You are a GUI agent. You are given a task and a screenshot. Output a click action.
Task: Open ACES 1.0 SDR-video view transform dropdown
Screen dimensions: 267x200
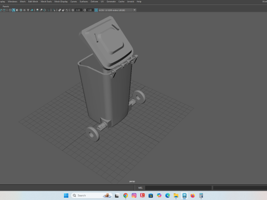coord(117,10)
